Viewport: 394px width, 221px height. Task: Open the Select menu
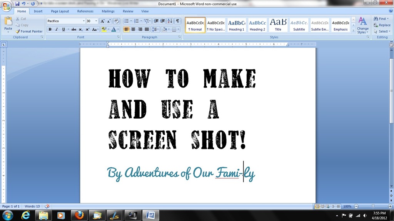(x=382, y=31)
